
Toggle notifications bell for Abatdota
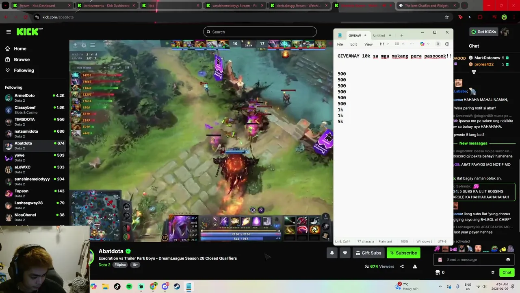tap(332, 253)
